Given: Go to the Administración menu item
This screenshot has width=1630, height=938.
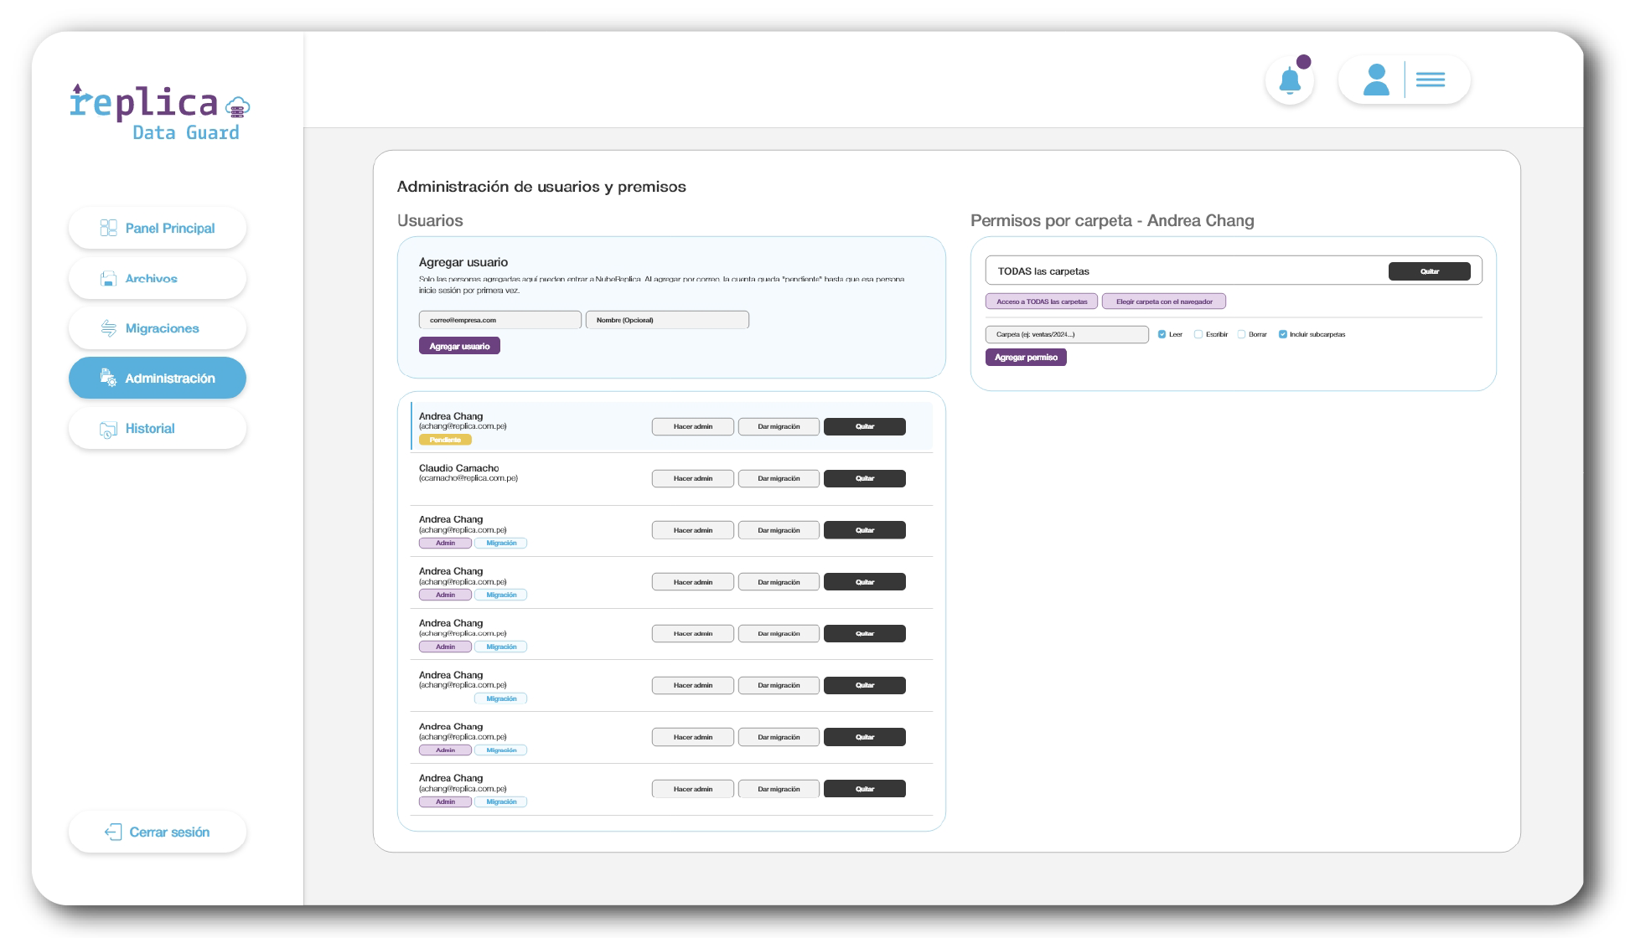Looking at the screenshot, I should coord(158,378).
